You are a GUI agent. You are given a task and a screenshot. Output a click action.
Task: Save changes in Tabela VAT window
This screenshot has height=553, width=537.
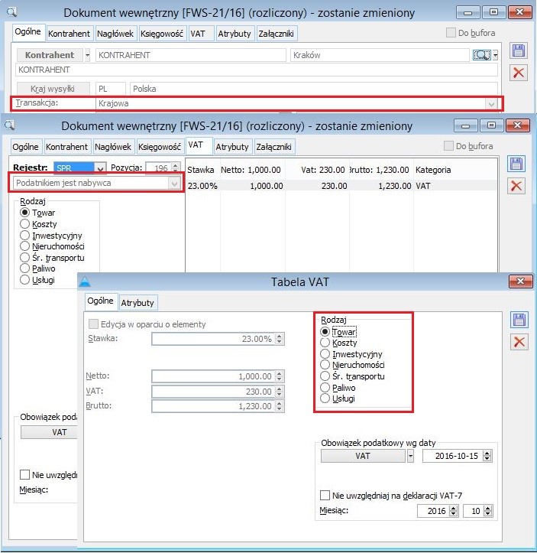519,320
